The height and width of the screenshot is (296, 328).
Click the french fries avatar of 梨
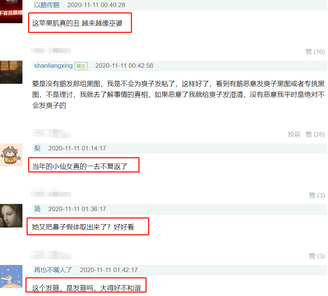tap(11, 155)
